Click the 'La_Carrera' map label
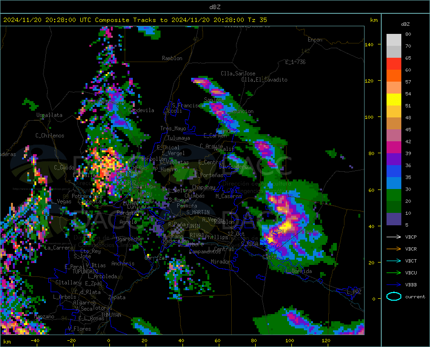The image size is (430, 347). click(x=59, y=248)
